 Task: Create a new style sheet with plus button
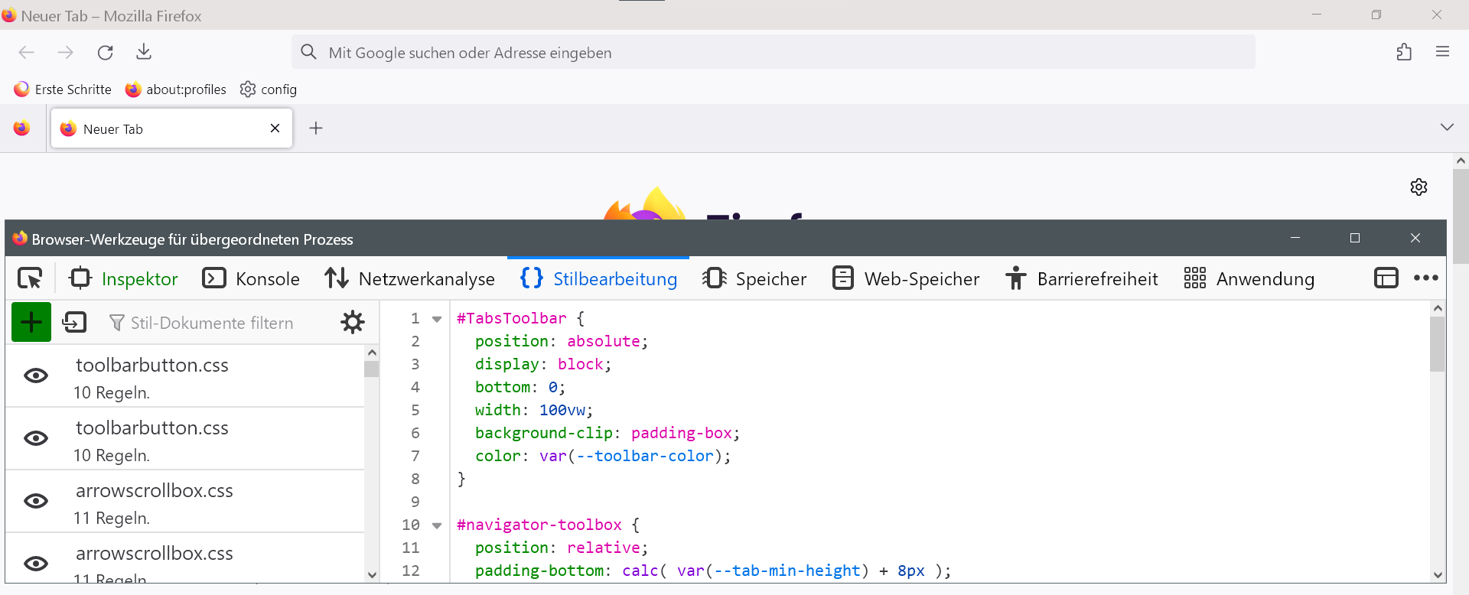(31, 322)
